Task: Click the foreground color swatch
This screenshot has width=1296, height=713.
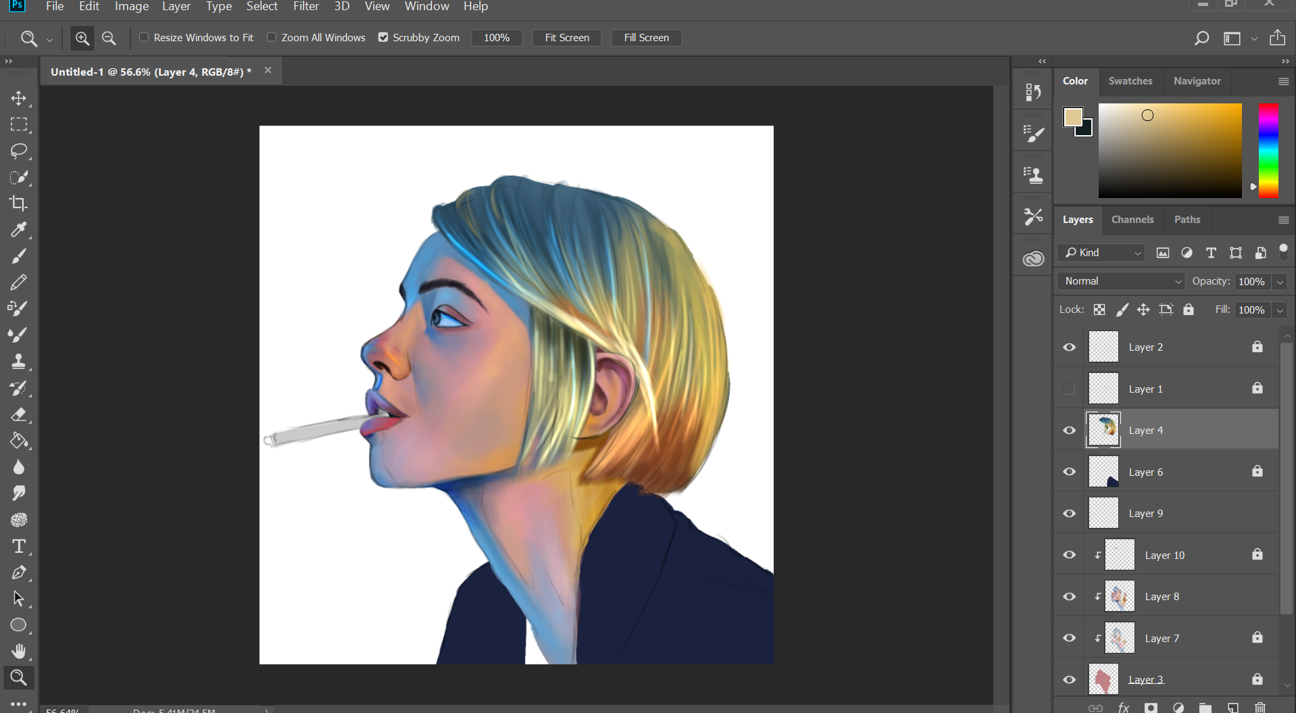Action: [x=1072, y=117]
